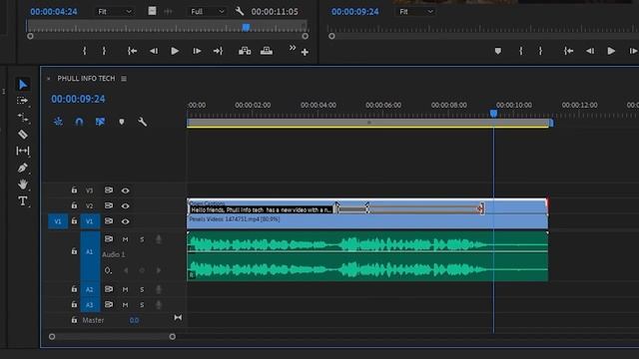Screen dimensions: 639x359
Task: Toggle timeline Snap magnet icon
Action: click(x=79, y=122)
